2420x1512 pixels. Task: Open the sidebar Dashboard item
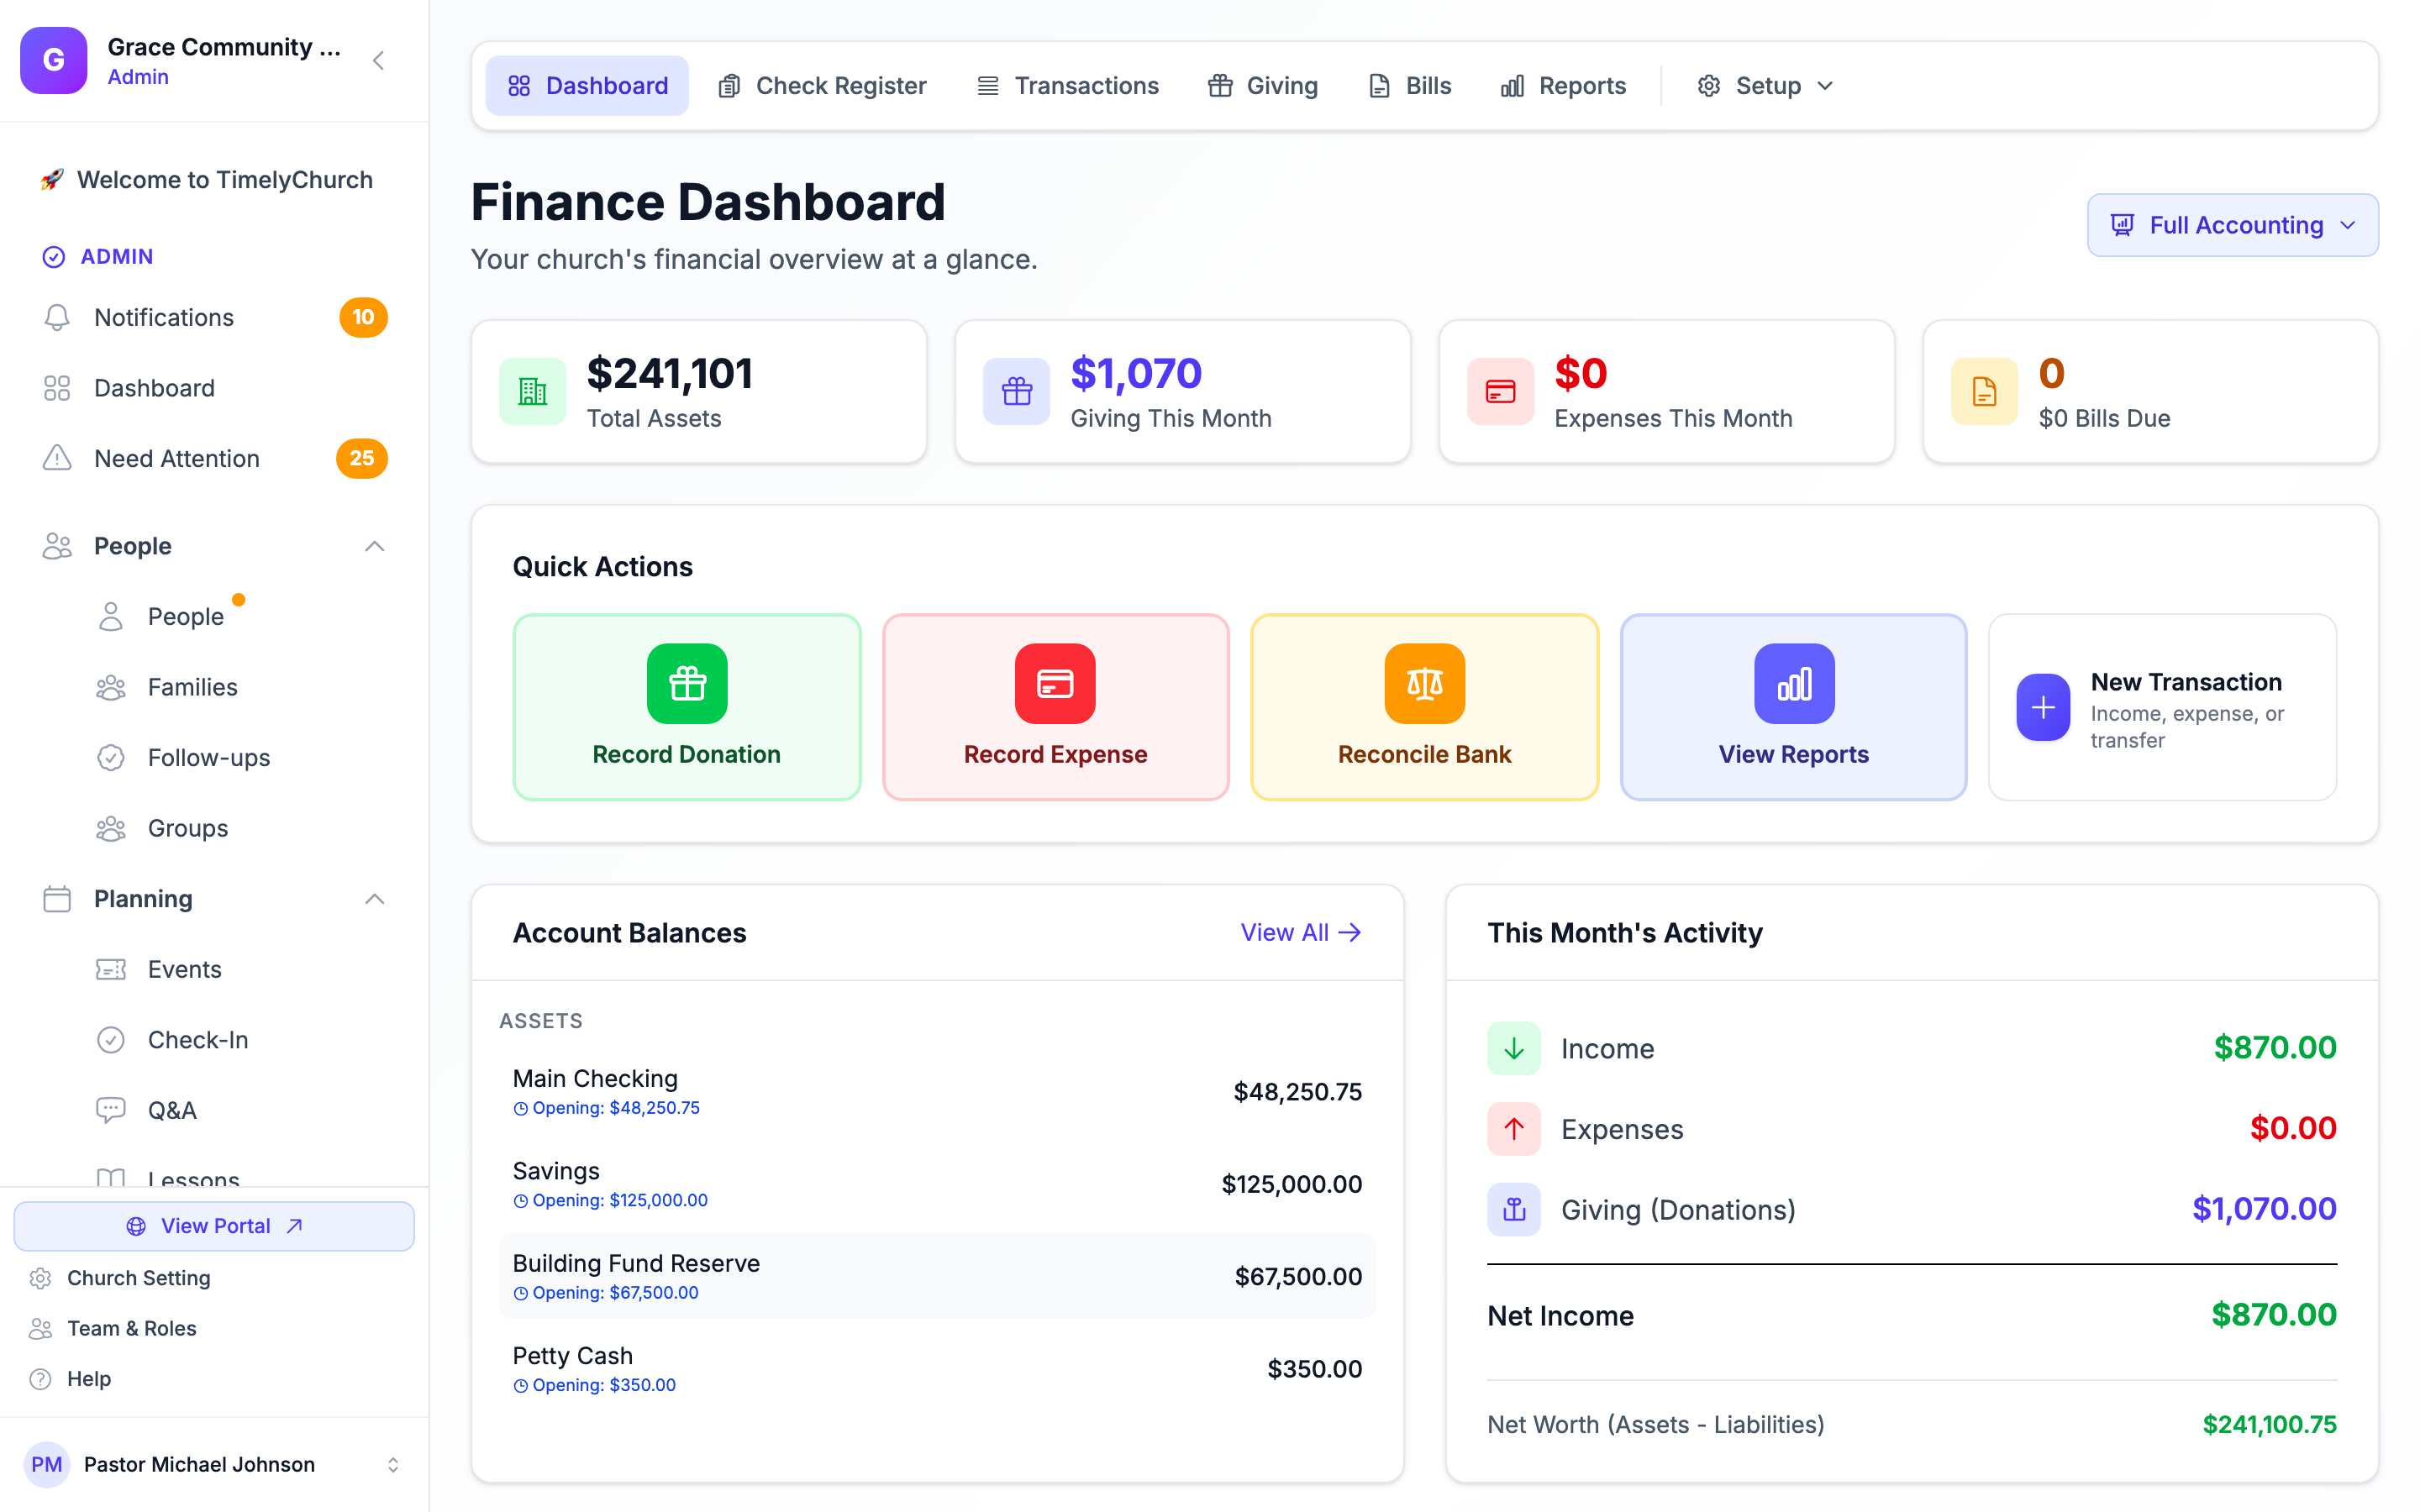pyautogui.click(x=214, y=388)
